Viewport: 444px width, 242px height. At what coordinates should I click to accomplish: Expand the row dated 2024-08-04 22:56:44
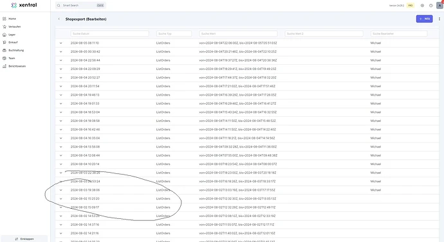coord(61,60)
